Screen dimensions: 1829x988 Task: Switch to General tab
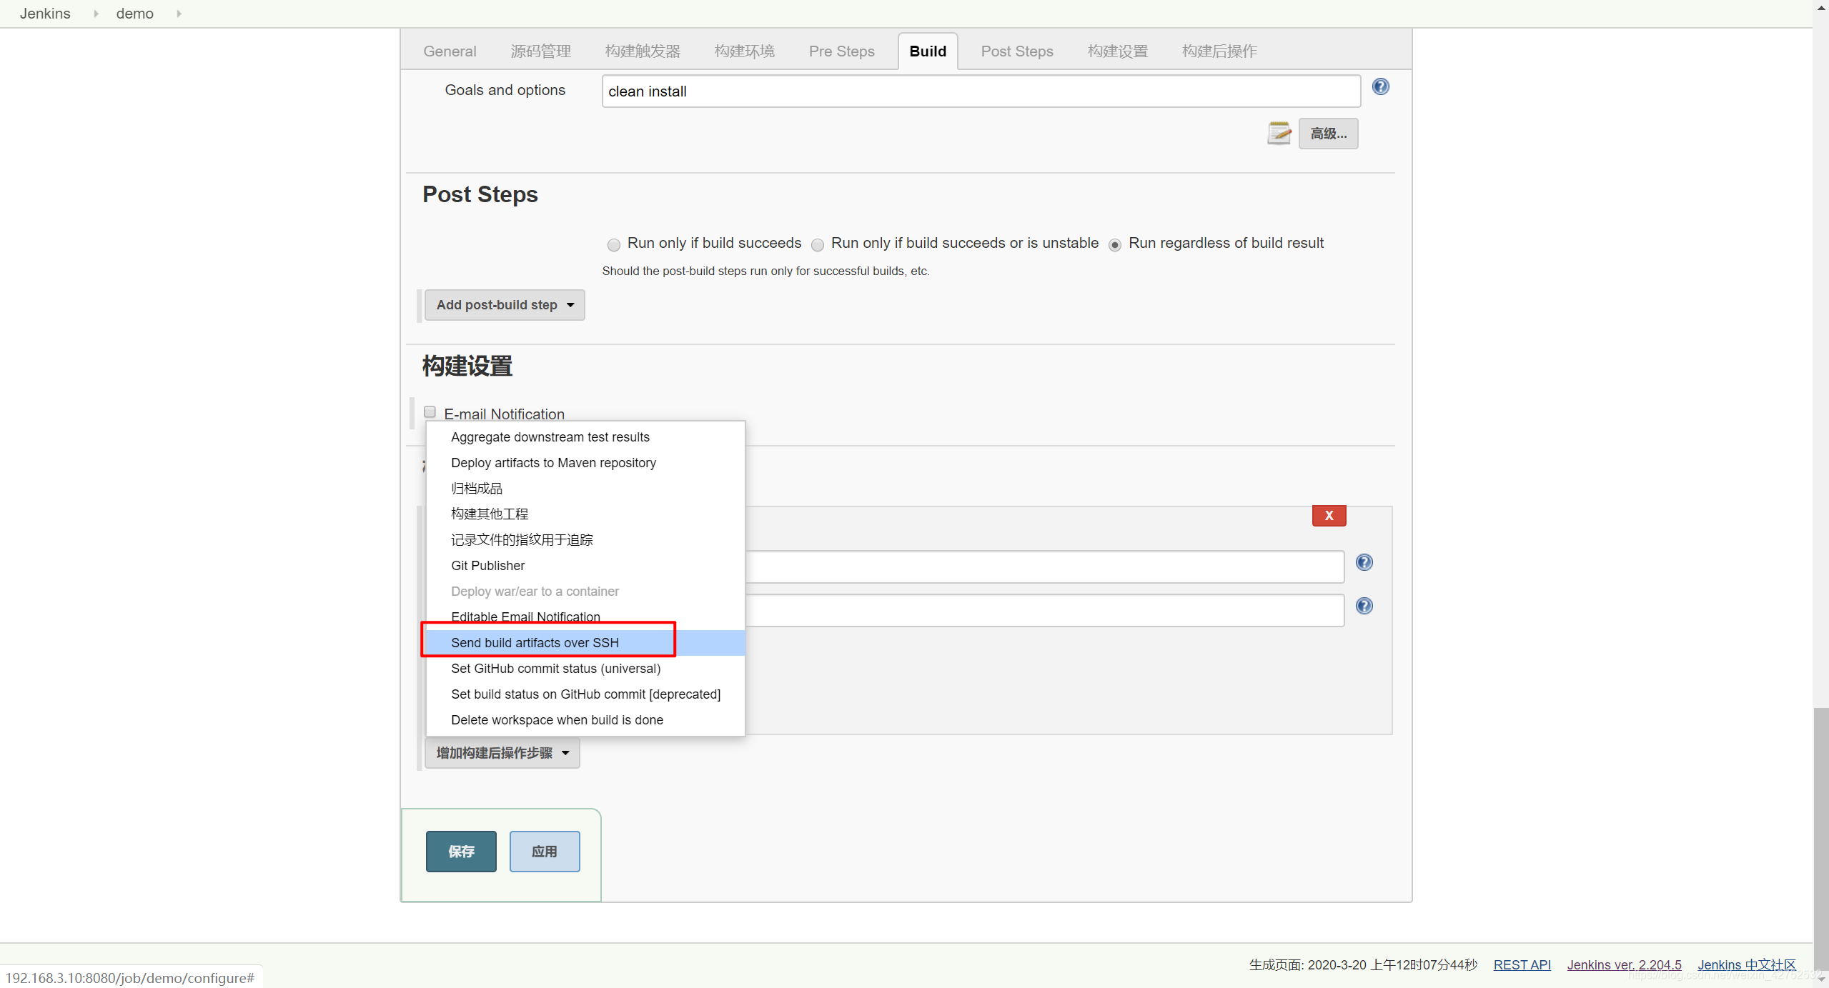450,51
